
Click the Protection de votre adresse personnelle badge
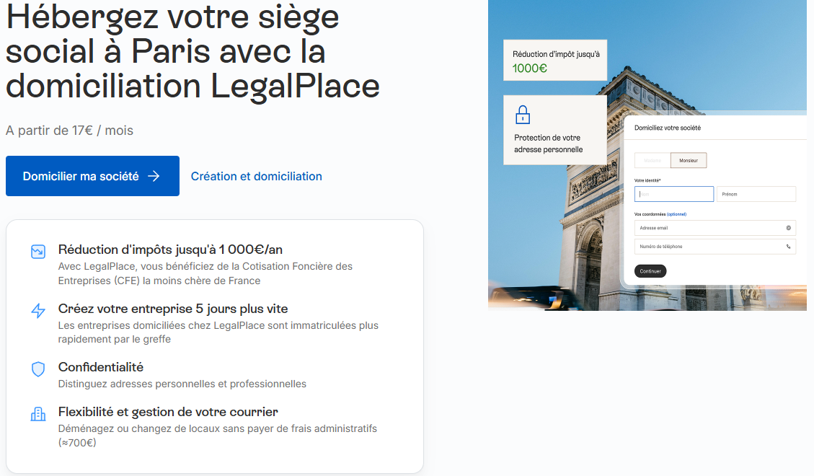(x=554, y=130)
